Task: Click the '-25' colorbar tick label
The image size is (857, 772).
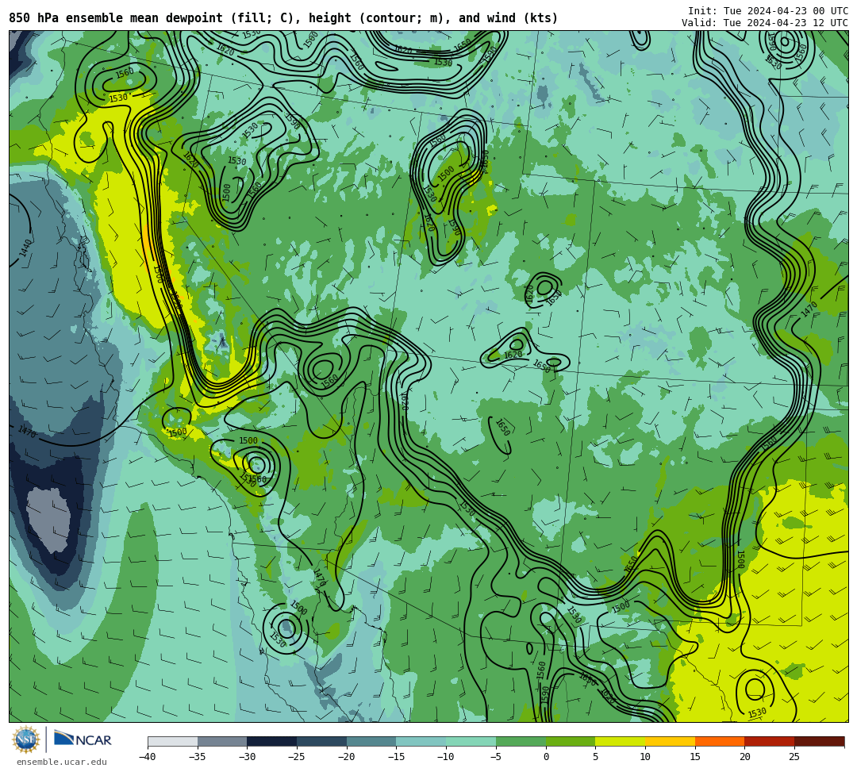Action: click(x=297, y=757)
